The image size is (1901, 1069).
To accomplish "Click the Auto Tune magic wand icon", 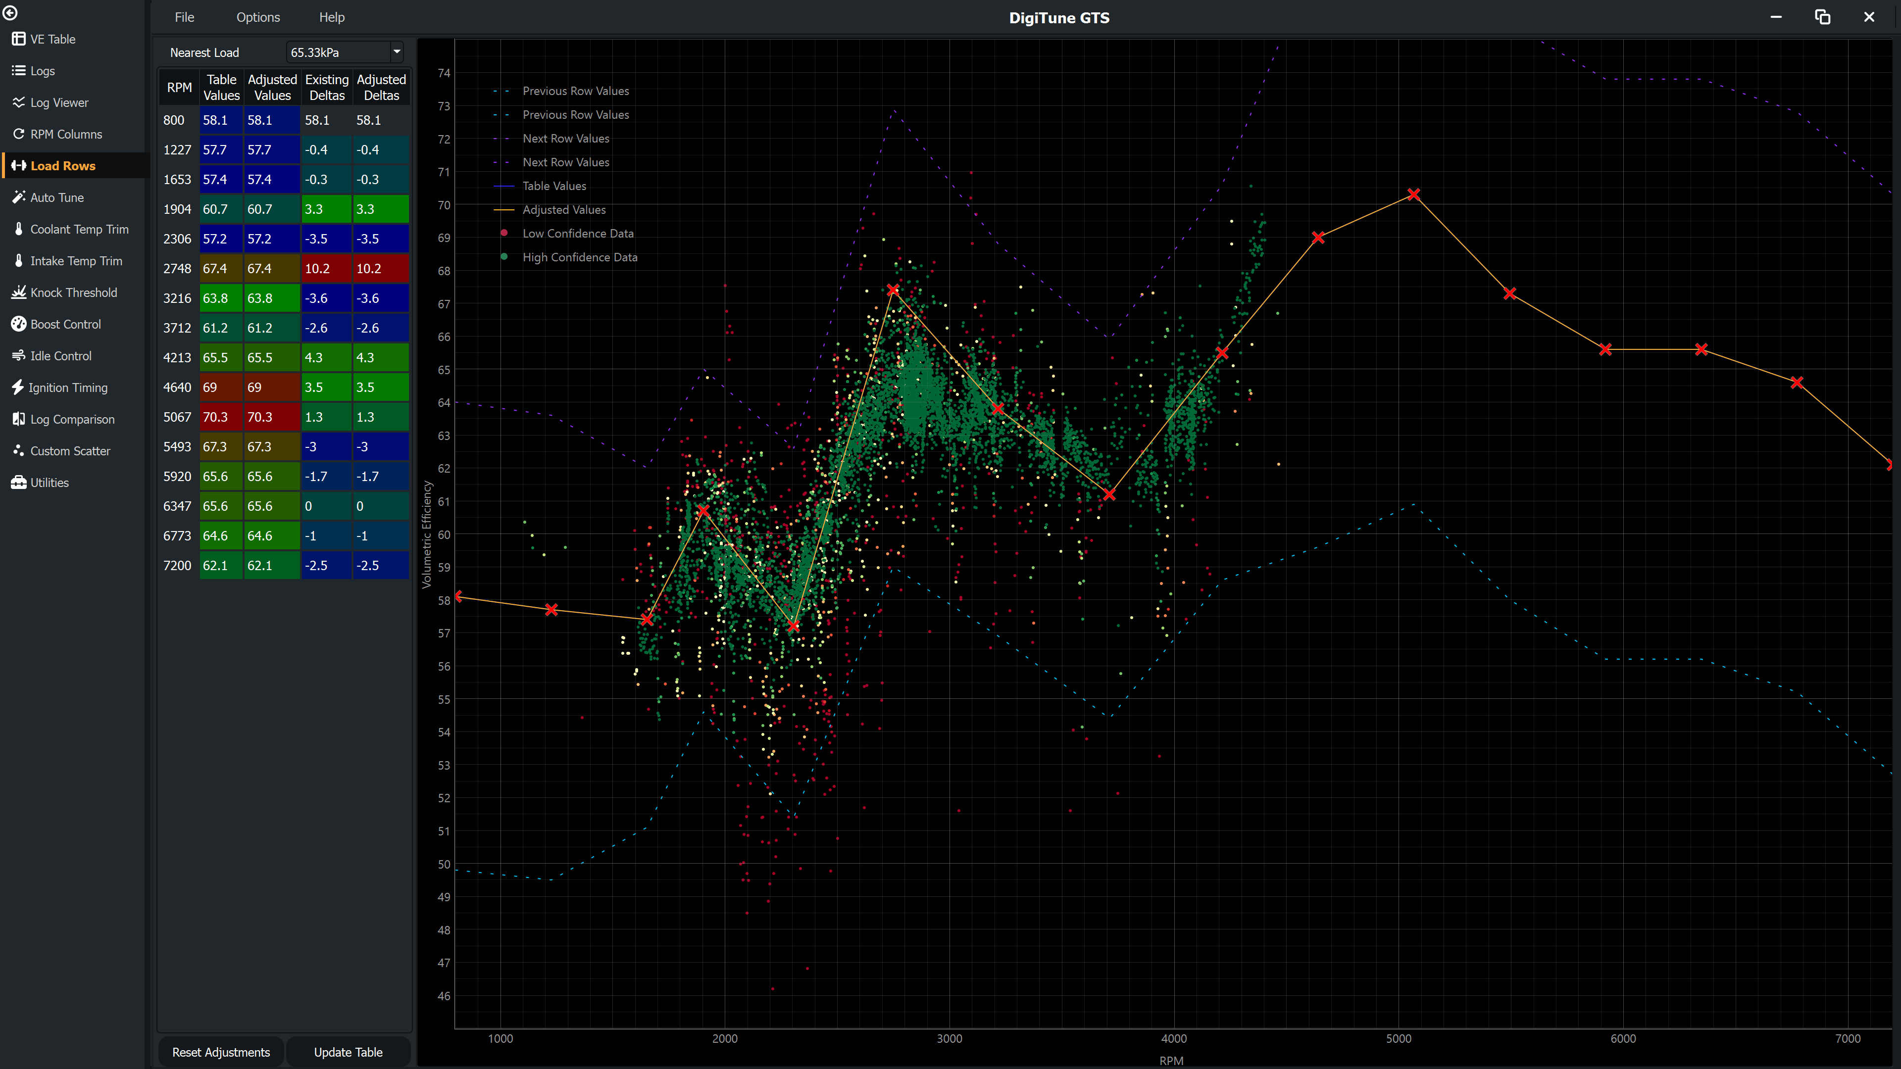I will click(x=18, y=198).
